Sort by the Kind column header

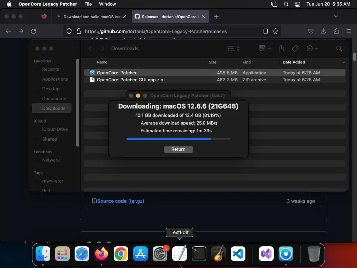(x=246, y=62)
